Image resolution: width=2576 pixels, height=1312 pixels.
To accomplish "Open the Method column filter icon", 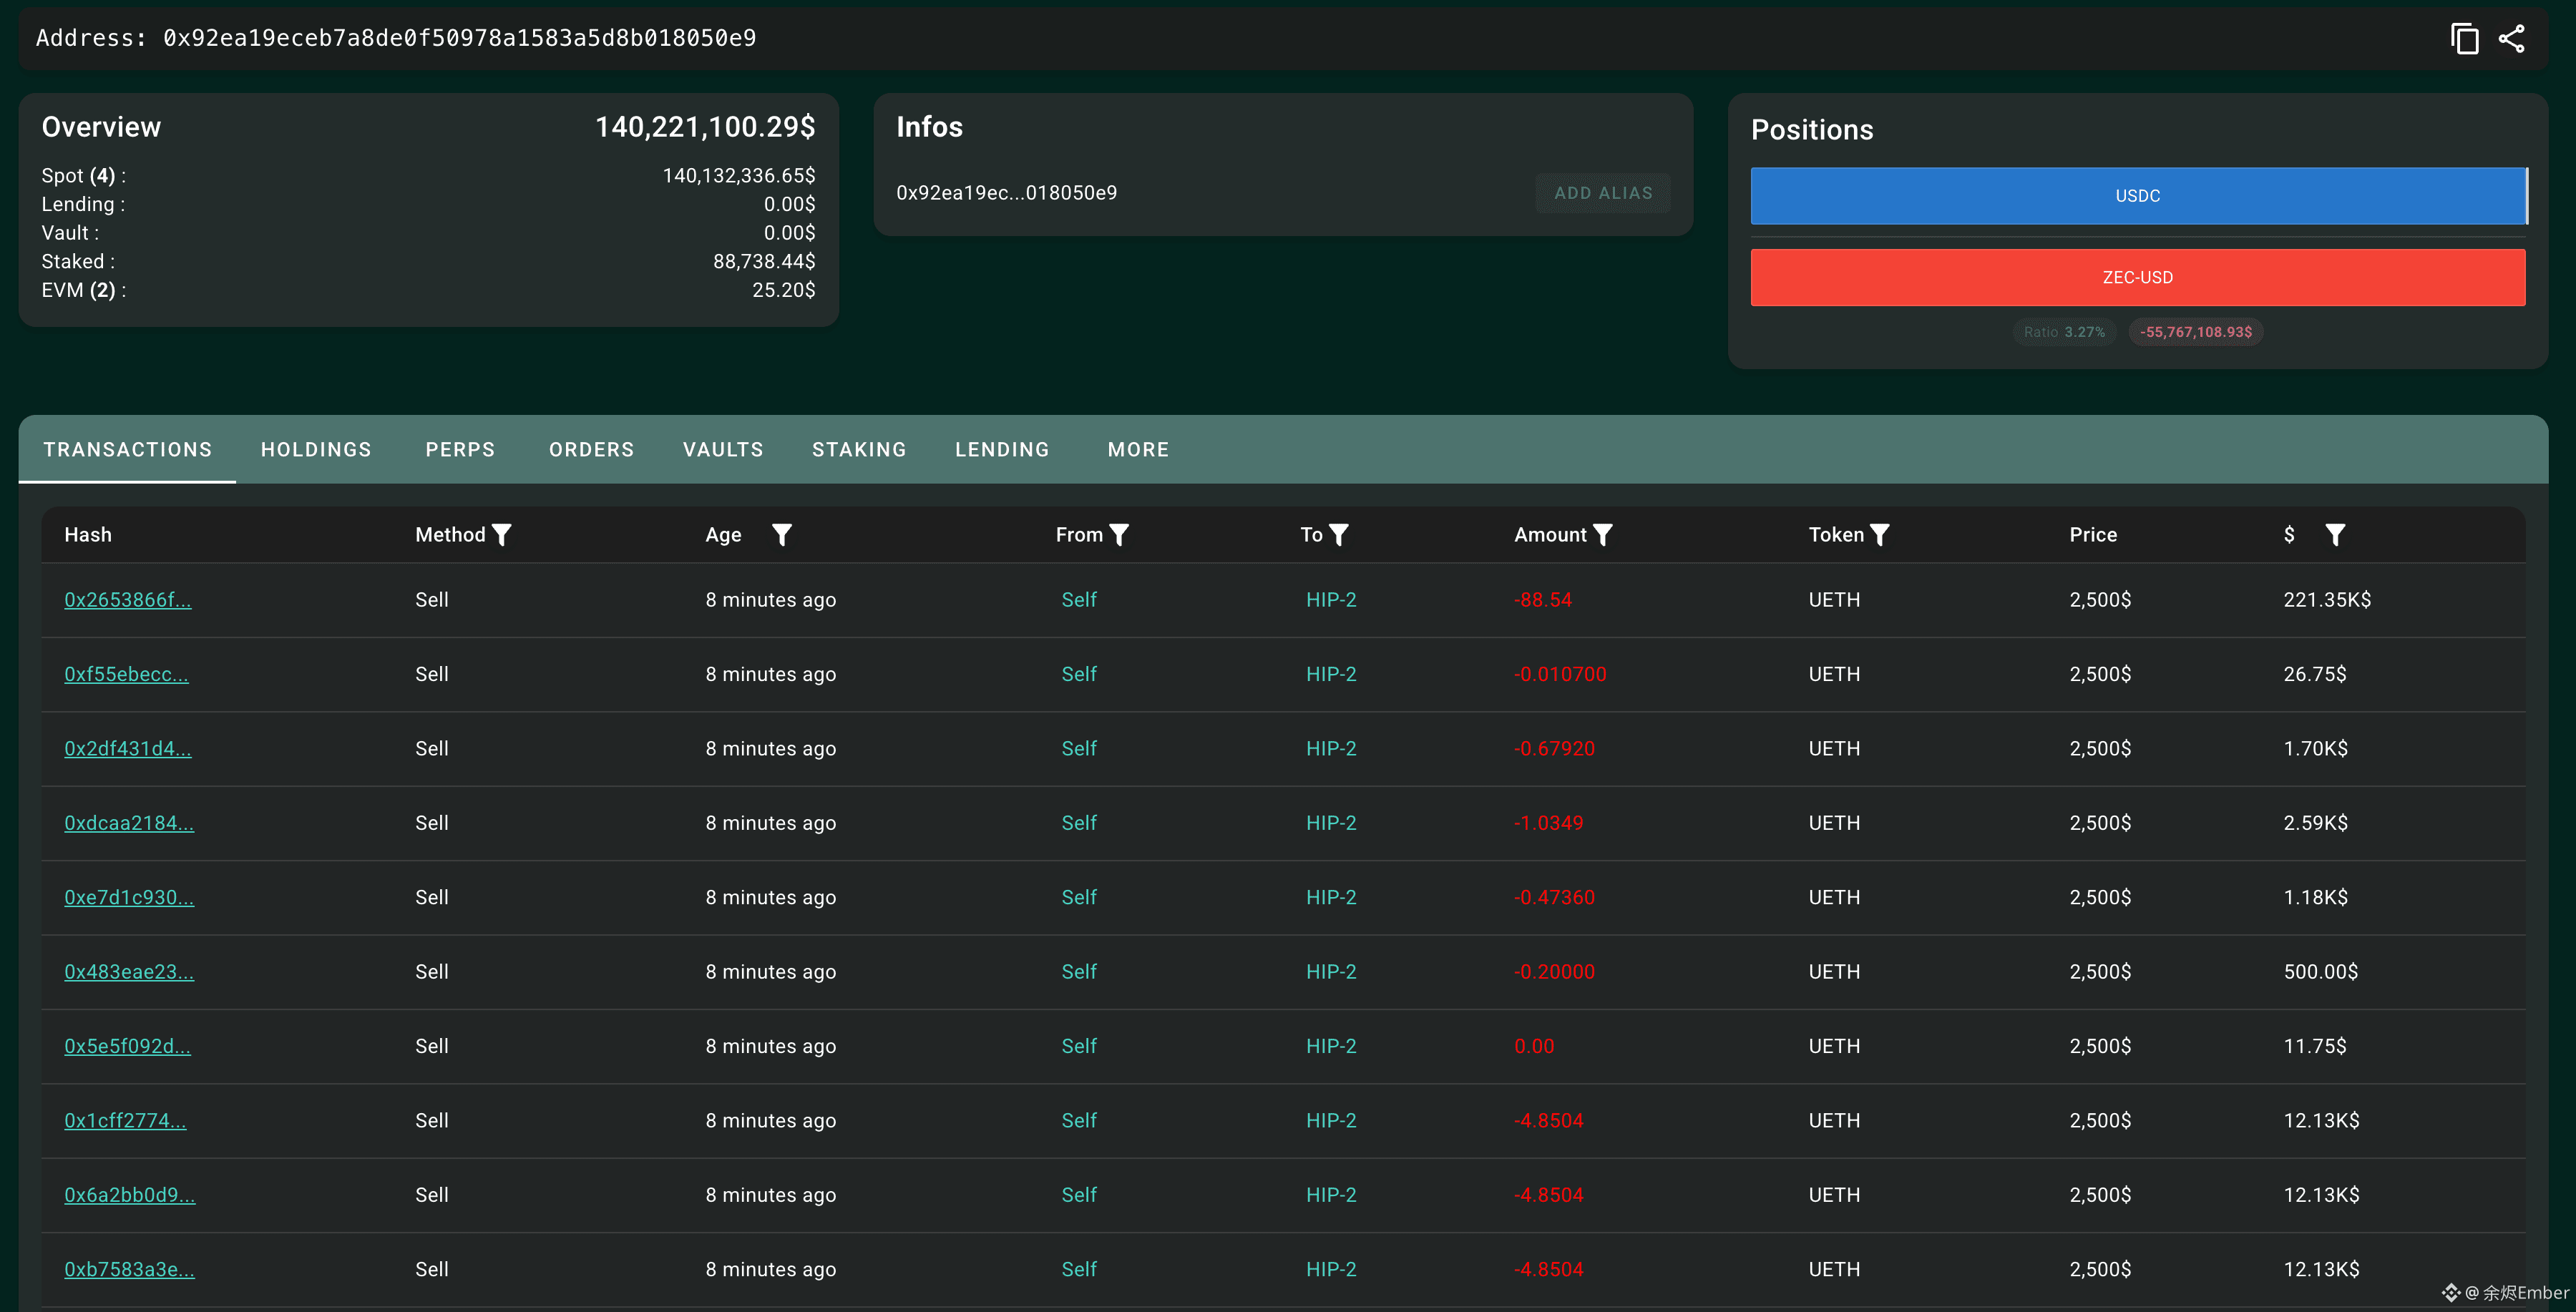I will pos(502,535).
